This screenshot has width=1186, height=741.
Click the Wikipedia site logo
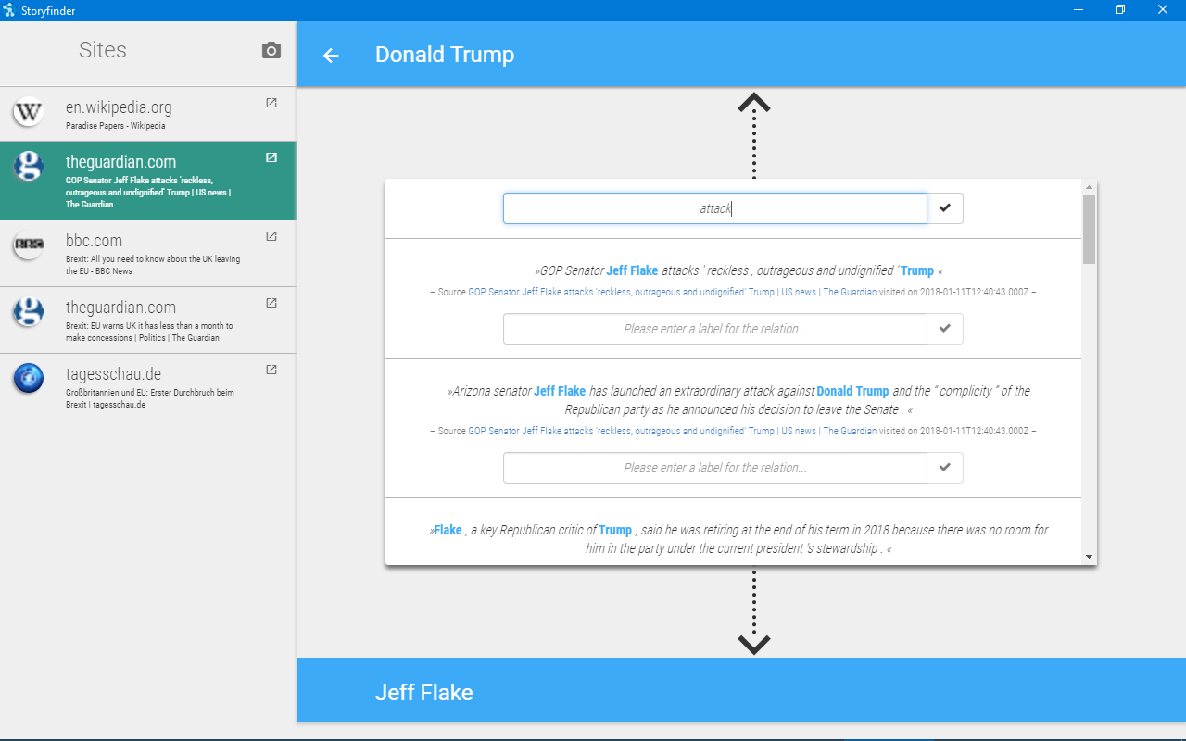(29, 113)
